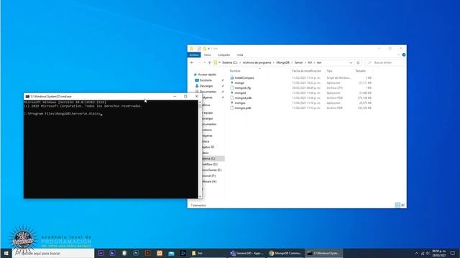Open the Archivo tab in File Explorer
460x258 pixels.
(x=193, y=55)
